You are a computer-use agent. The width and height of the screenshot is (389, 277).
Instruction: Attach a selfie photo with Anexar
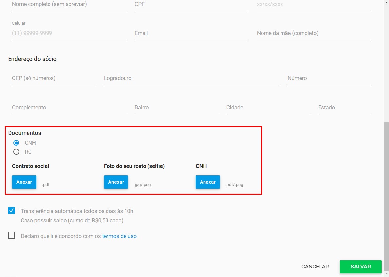click(116, 182)
